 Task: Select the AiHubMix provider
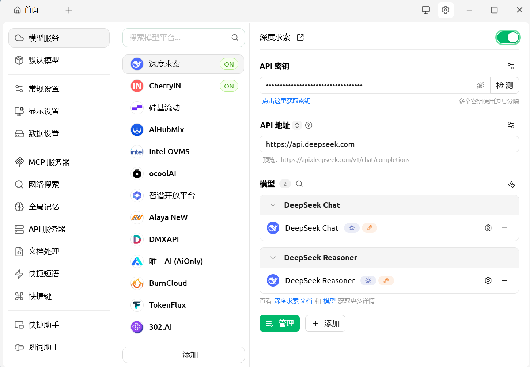point(183,130)
